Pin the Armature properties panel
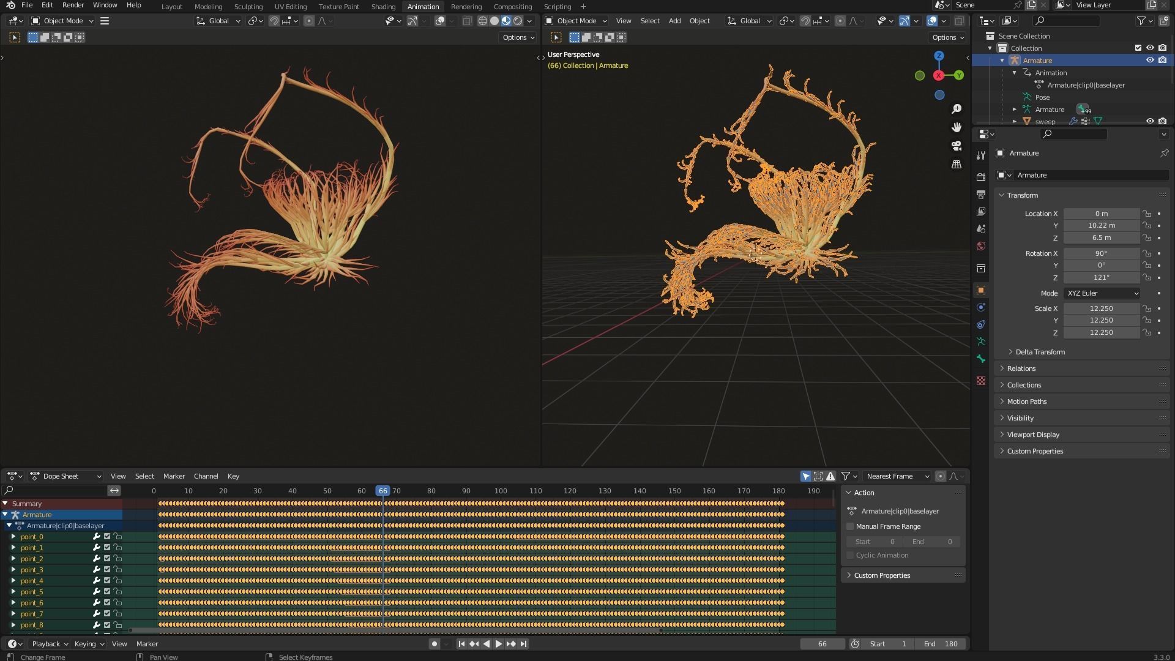The height and width of the screenshot is (661, 1175). (1164, 153)
